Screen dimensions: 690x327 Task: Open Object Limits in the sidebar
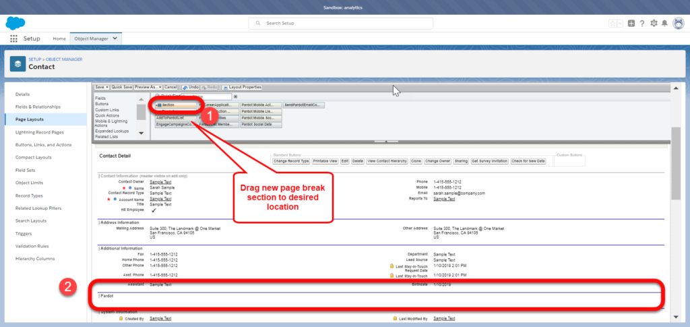tap(29, 183)
